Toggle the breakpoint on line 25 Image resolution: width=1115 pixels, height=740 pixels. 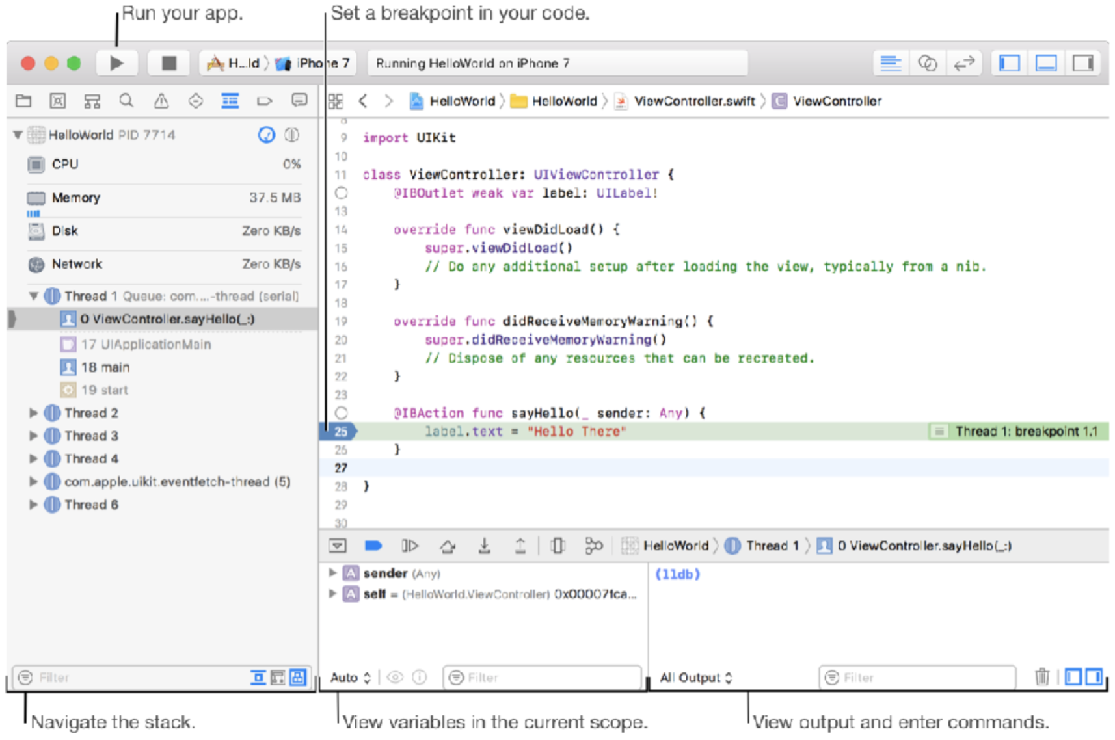coord(338,431)
